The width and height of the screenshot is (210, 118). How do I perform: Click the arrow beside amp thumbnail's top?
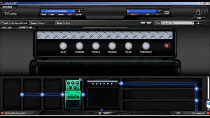(x=121, y=84)
